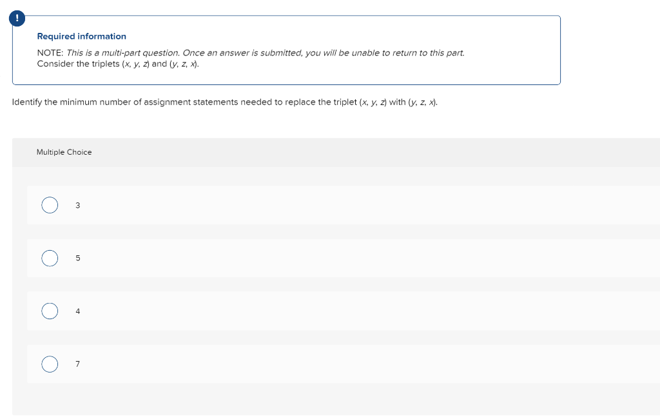
Task: Select the radio button for answer 7
Action: (x=50, y=364)
